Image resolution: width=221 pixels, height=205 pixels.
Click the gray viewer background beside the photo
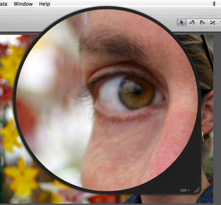(x=217, y=115)
